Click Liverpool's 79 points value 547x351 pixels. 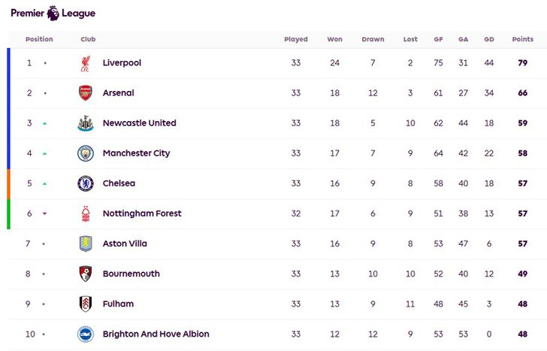(x=523, y=63)
